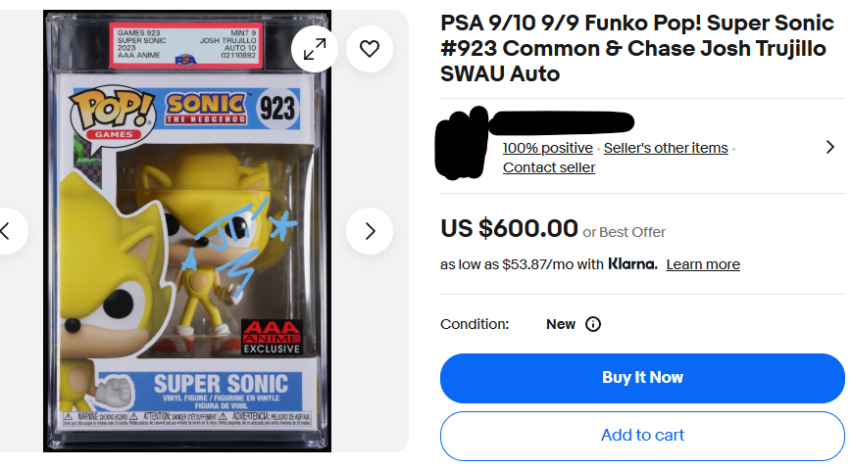Click the "New" condition value
851x468 pixels.
[x=561, y=324]
